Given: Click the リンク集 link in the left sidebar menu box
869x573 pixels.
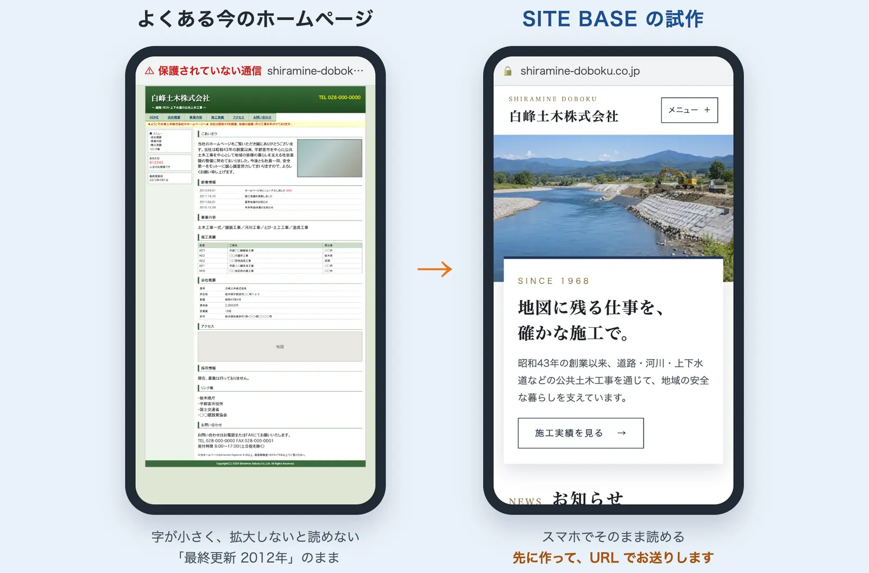Looking at the screenshot, I should pos(155,149).
